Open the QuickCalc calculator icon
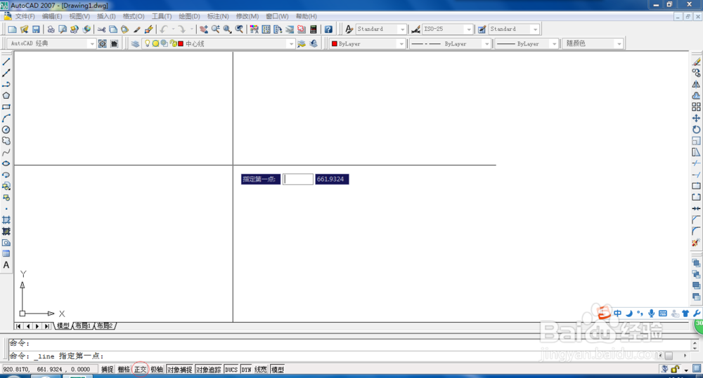The image size is (703, 378). pos(314,29)
